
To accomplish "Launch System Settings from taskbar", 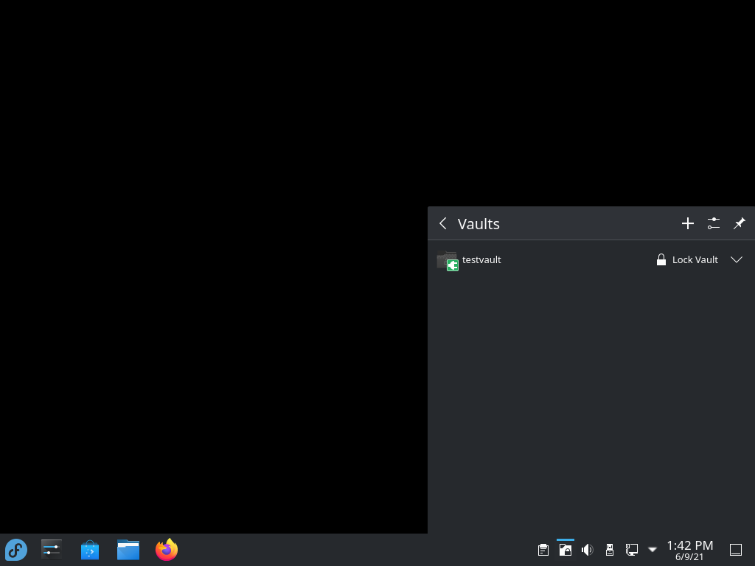I will (52, 550).
